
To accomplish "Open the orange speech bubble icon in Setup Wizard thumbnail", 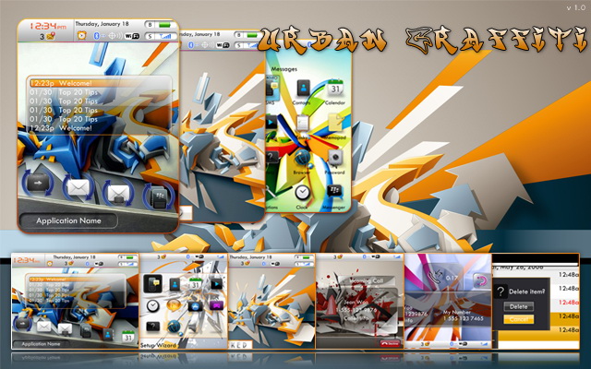I will 173,305.
